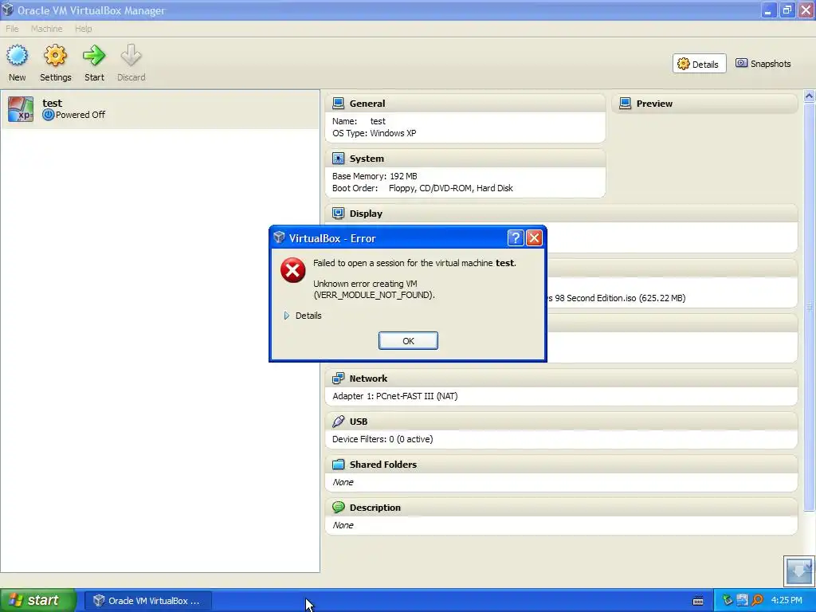Click the General section header
816x612 pixels.
pos(465,103)
